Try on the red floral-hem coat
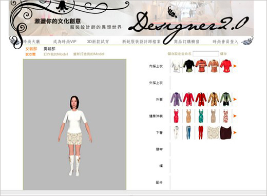The width and height of the screenshot is (267, 196). pos(188,100)
